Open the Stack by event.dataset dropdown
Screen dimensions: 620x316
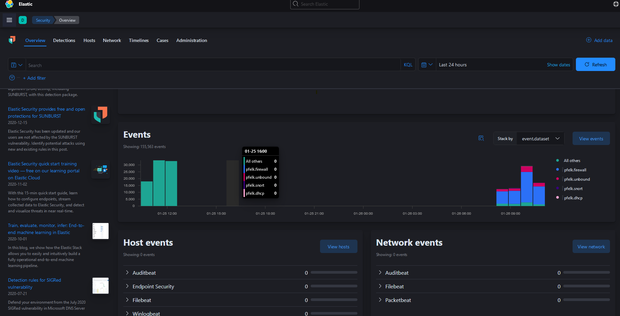tap(540, 139)
